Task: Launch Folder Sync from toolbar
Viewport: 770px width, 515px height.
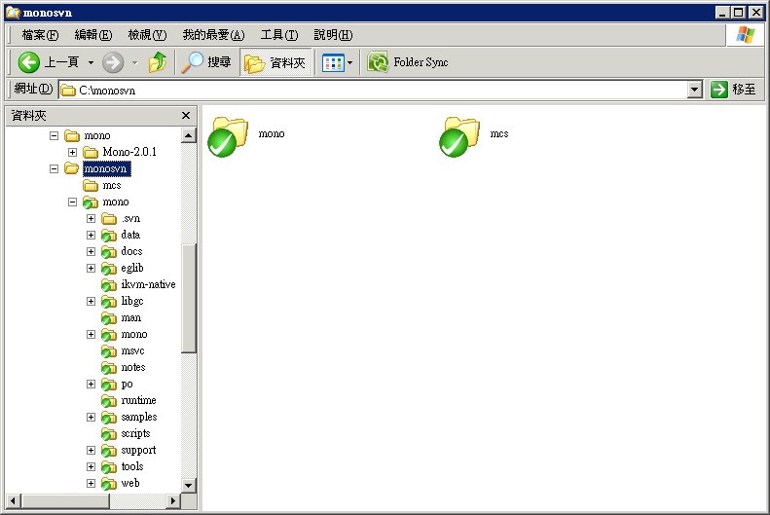Action: tap(408, 62)
